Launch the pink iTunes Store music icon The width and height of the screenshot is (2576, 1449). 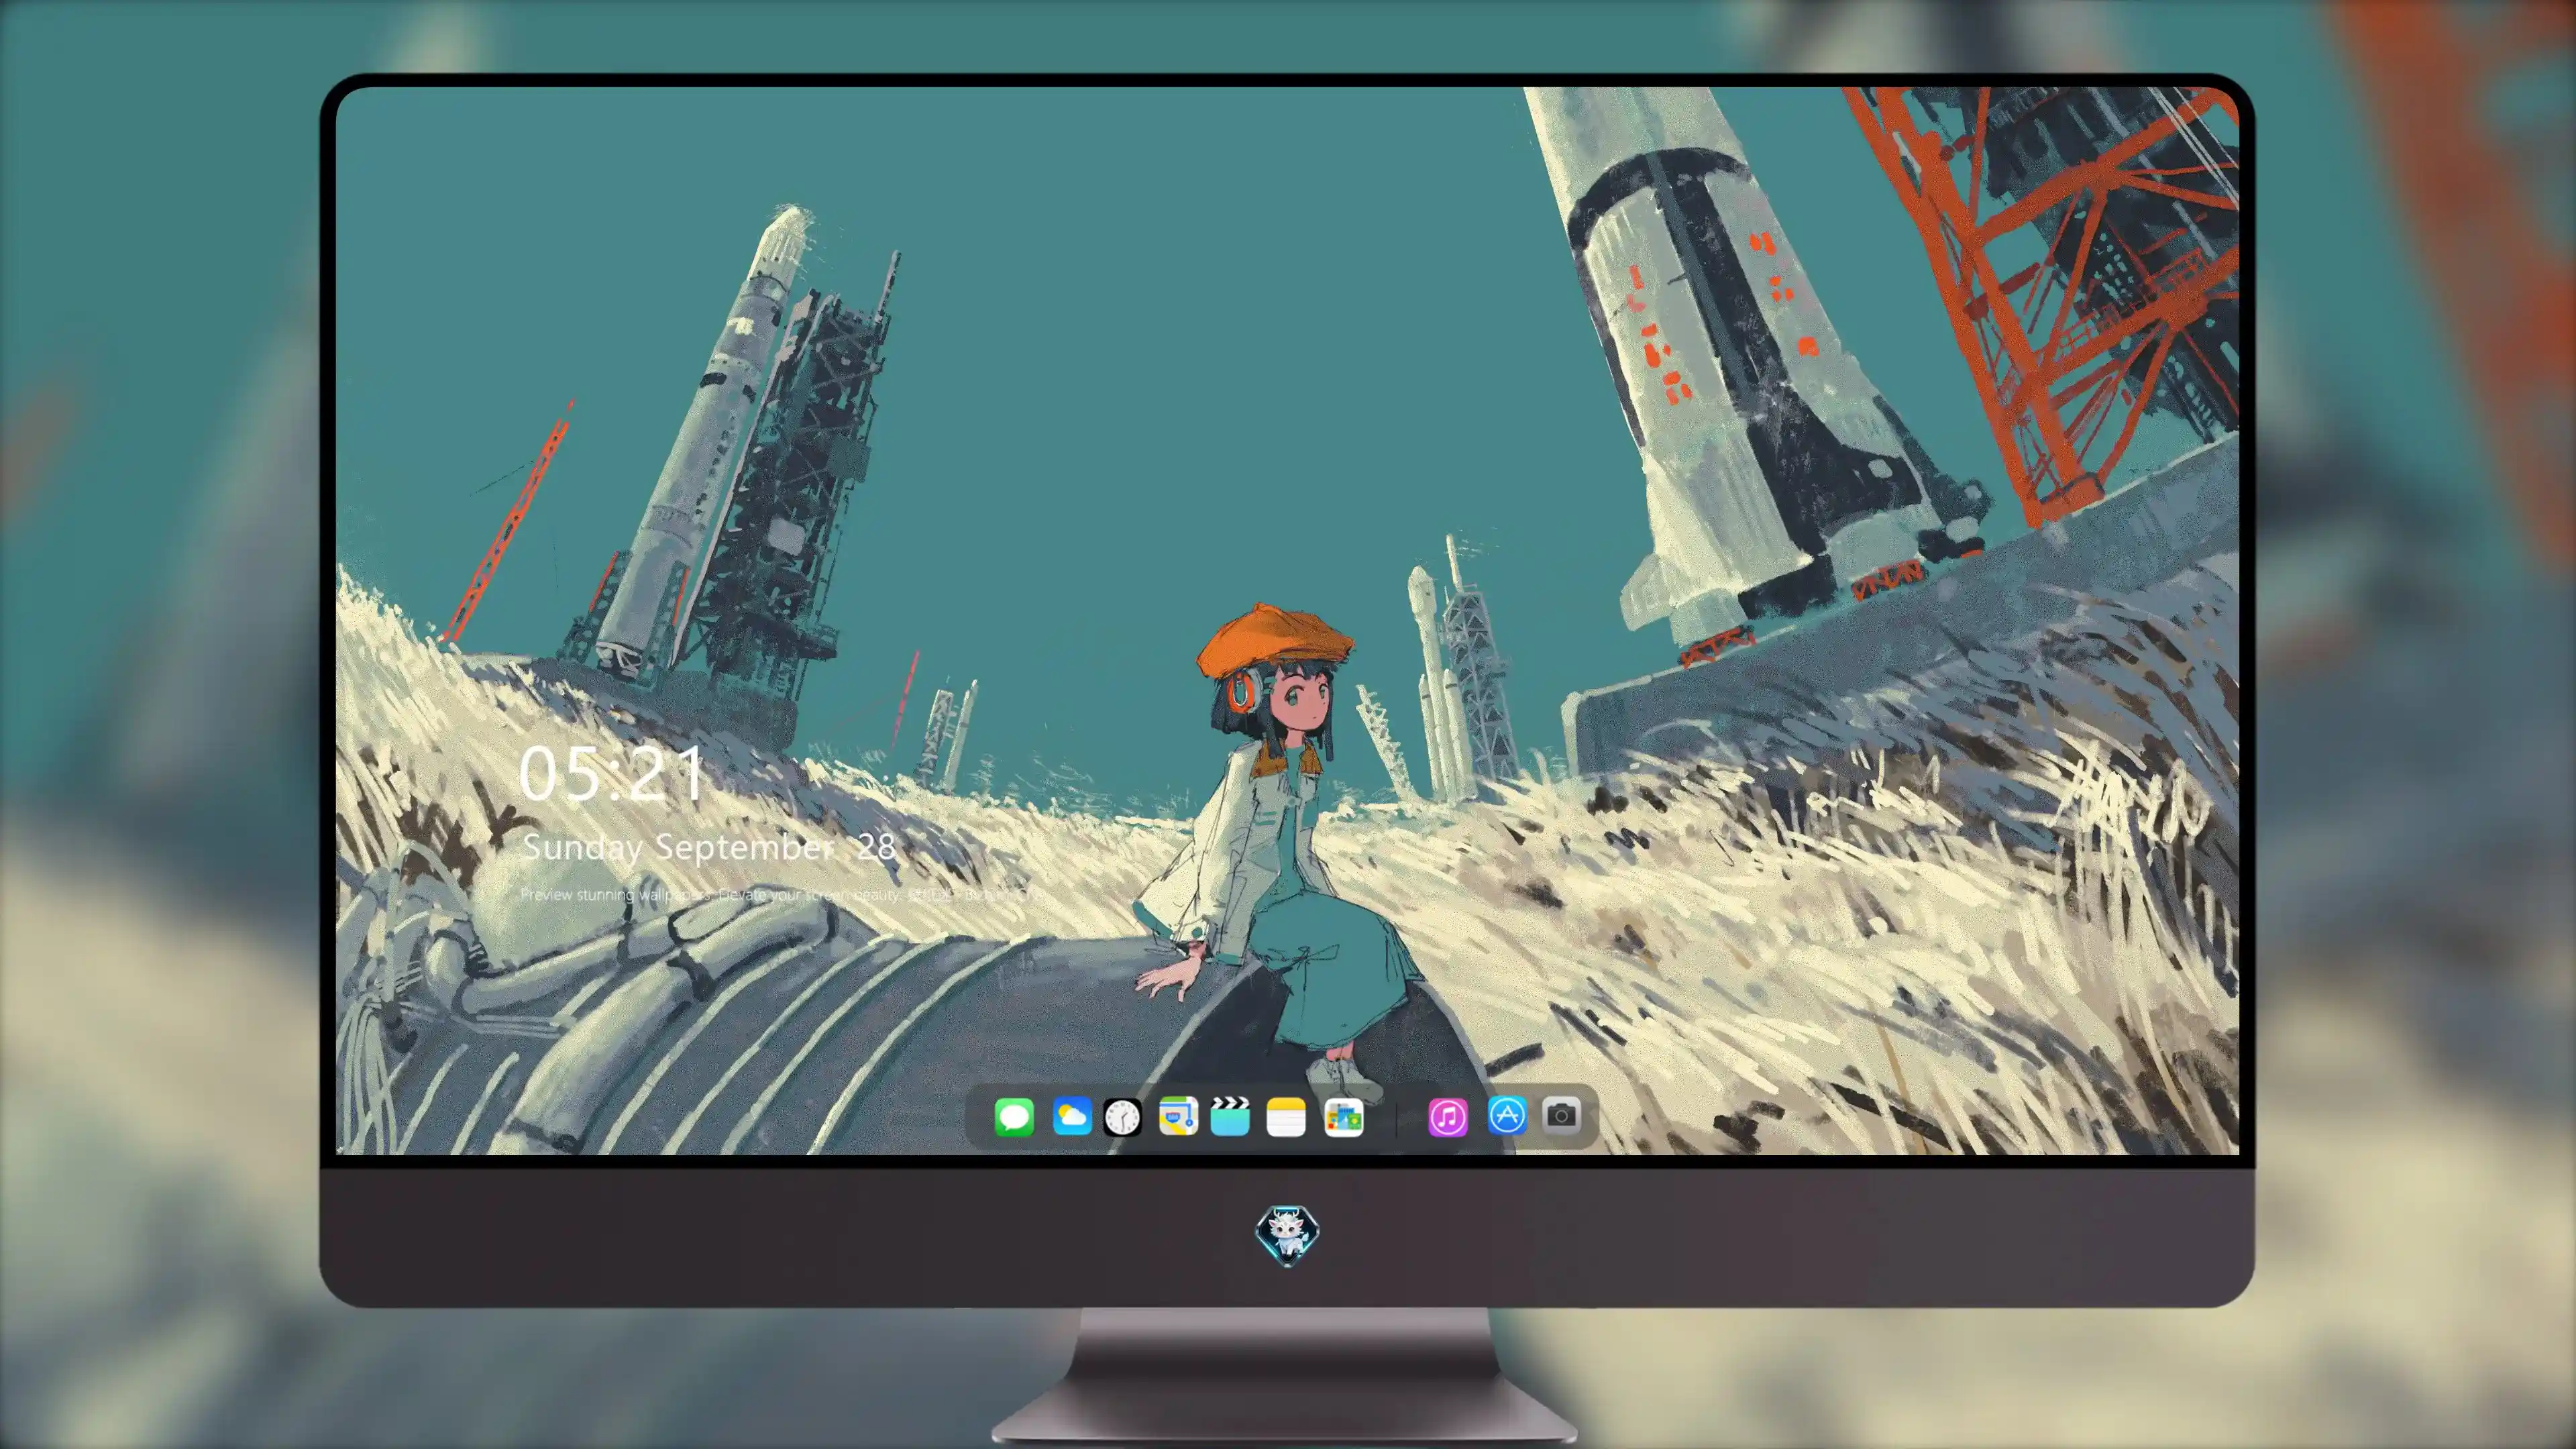coord(1448,1117)
